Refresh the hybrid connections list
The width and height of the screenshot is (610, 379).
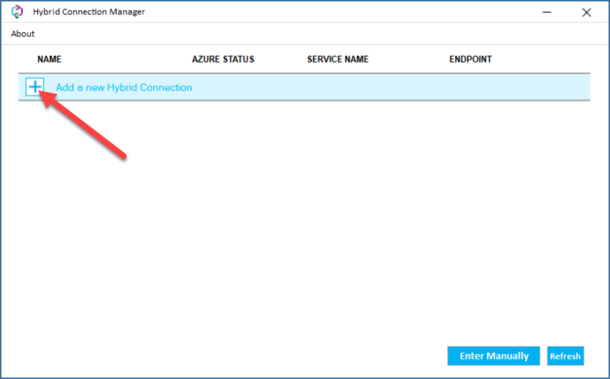pos(565,356)
